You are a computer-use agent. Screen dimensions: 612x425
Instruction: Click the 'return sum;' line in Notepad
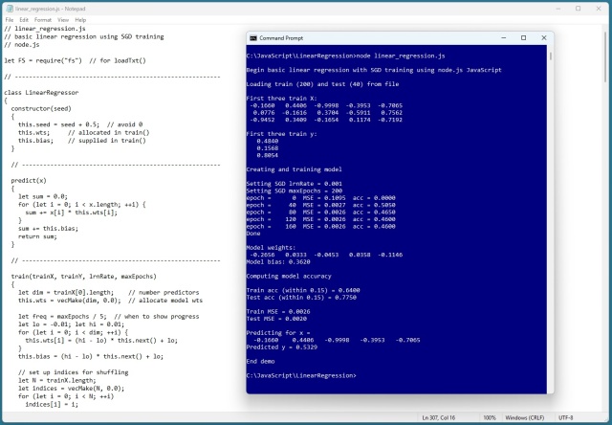(37, 236)
